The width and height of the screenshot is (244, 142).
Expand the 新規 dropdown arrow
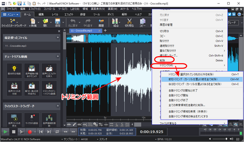click(39, 22)
